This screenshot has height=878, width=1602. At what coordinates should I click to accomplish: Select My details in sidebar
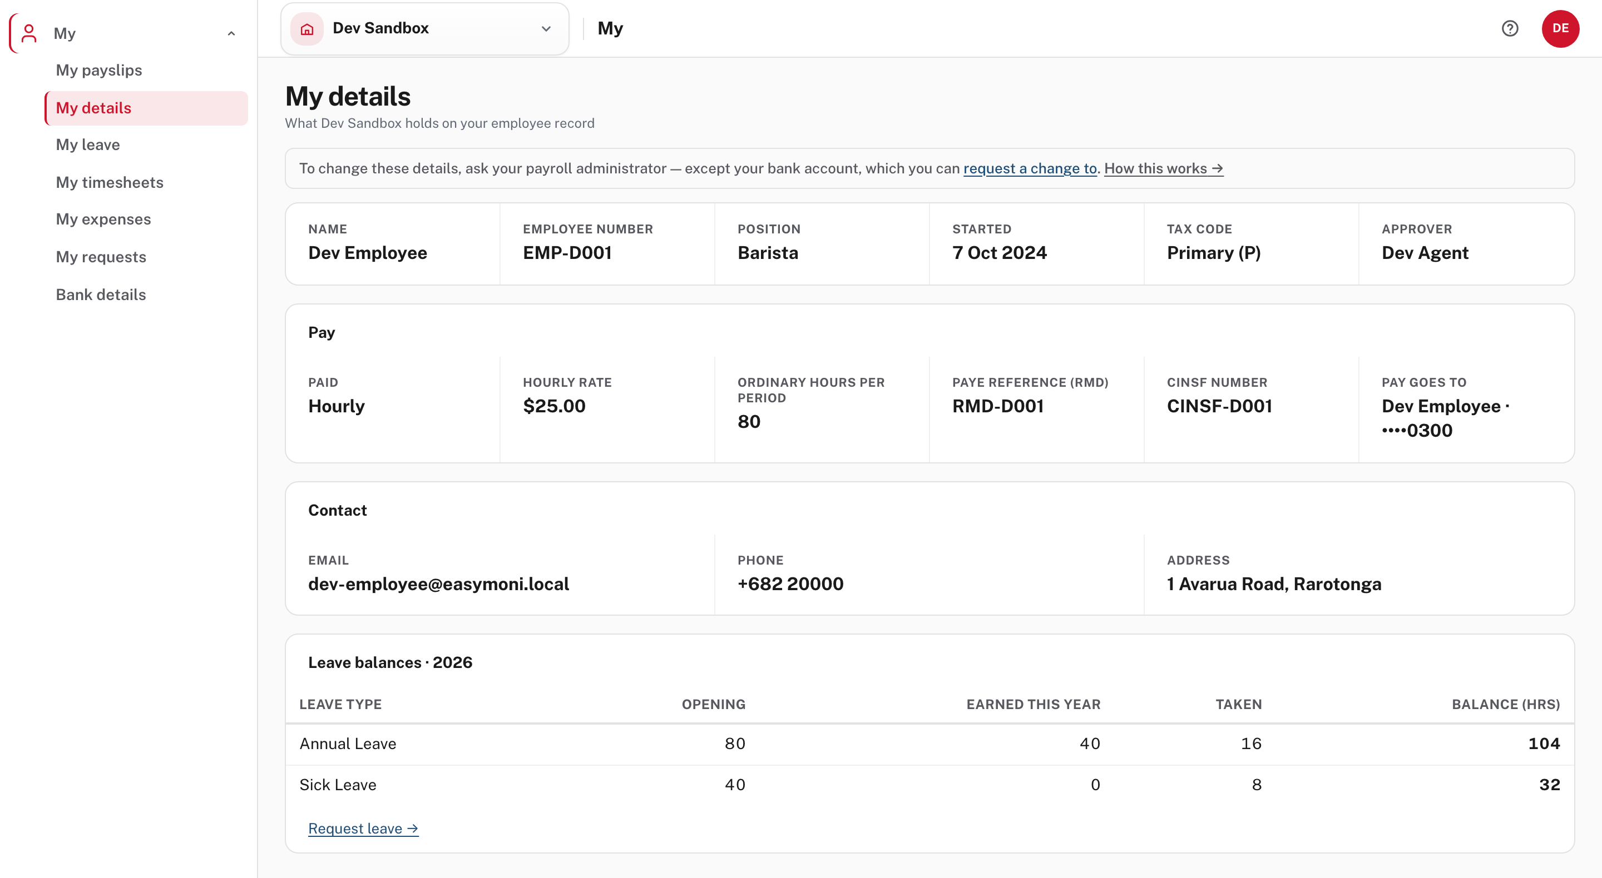point(146,108)
